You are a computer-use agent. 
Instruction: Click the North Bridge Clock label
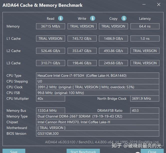(112, 99)
